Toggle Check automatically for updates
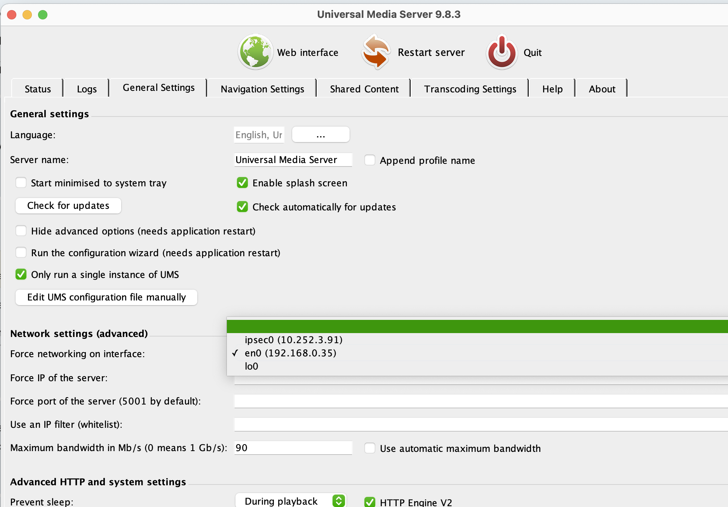Viewport: 728px width, 507px height. click(242, 207)
